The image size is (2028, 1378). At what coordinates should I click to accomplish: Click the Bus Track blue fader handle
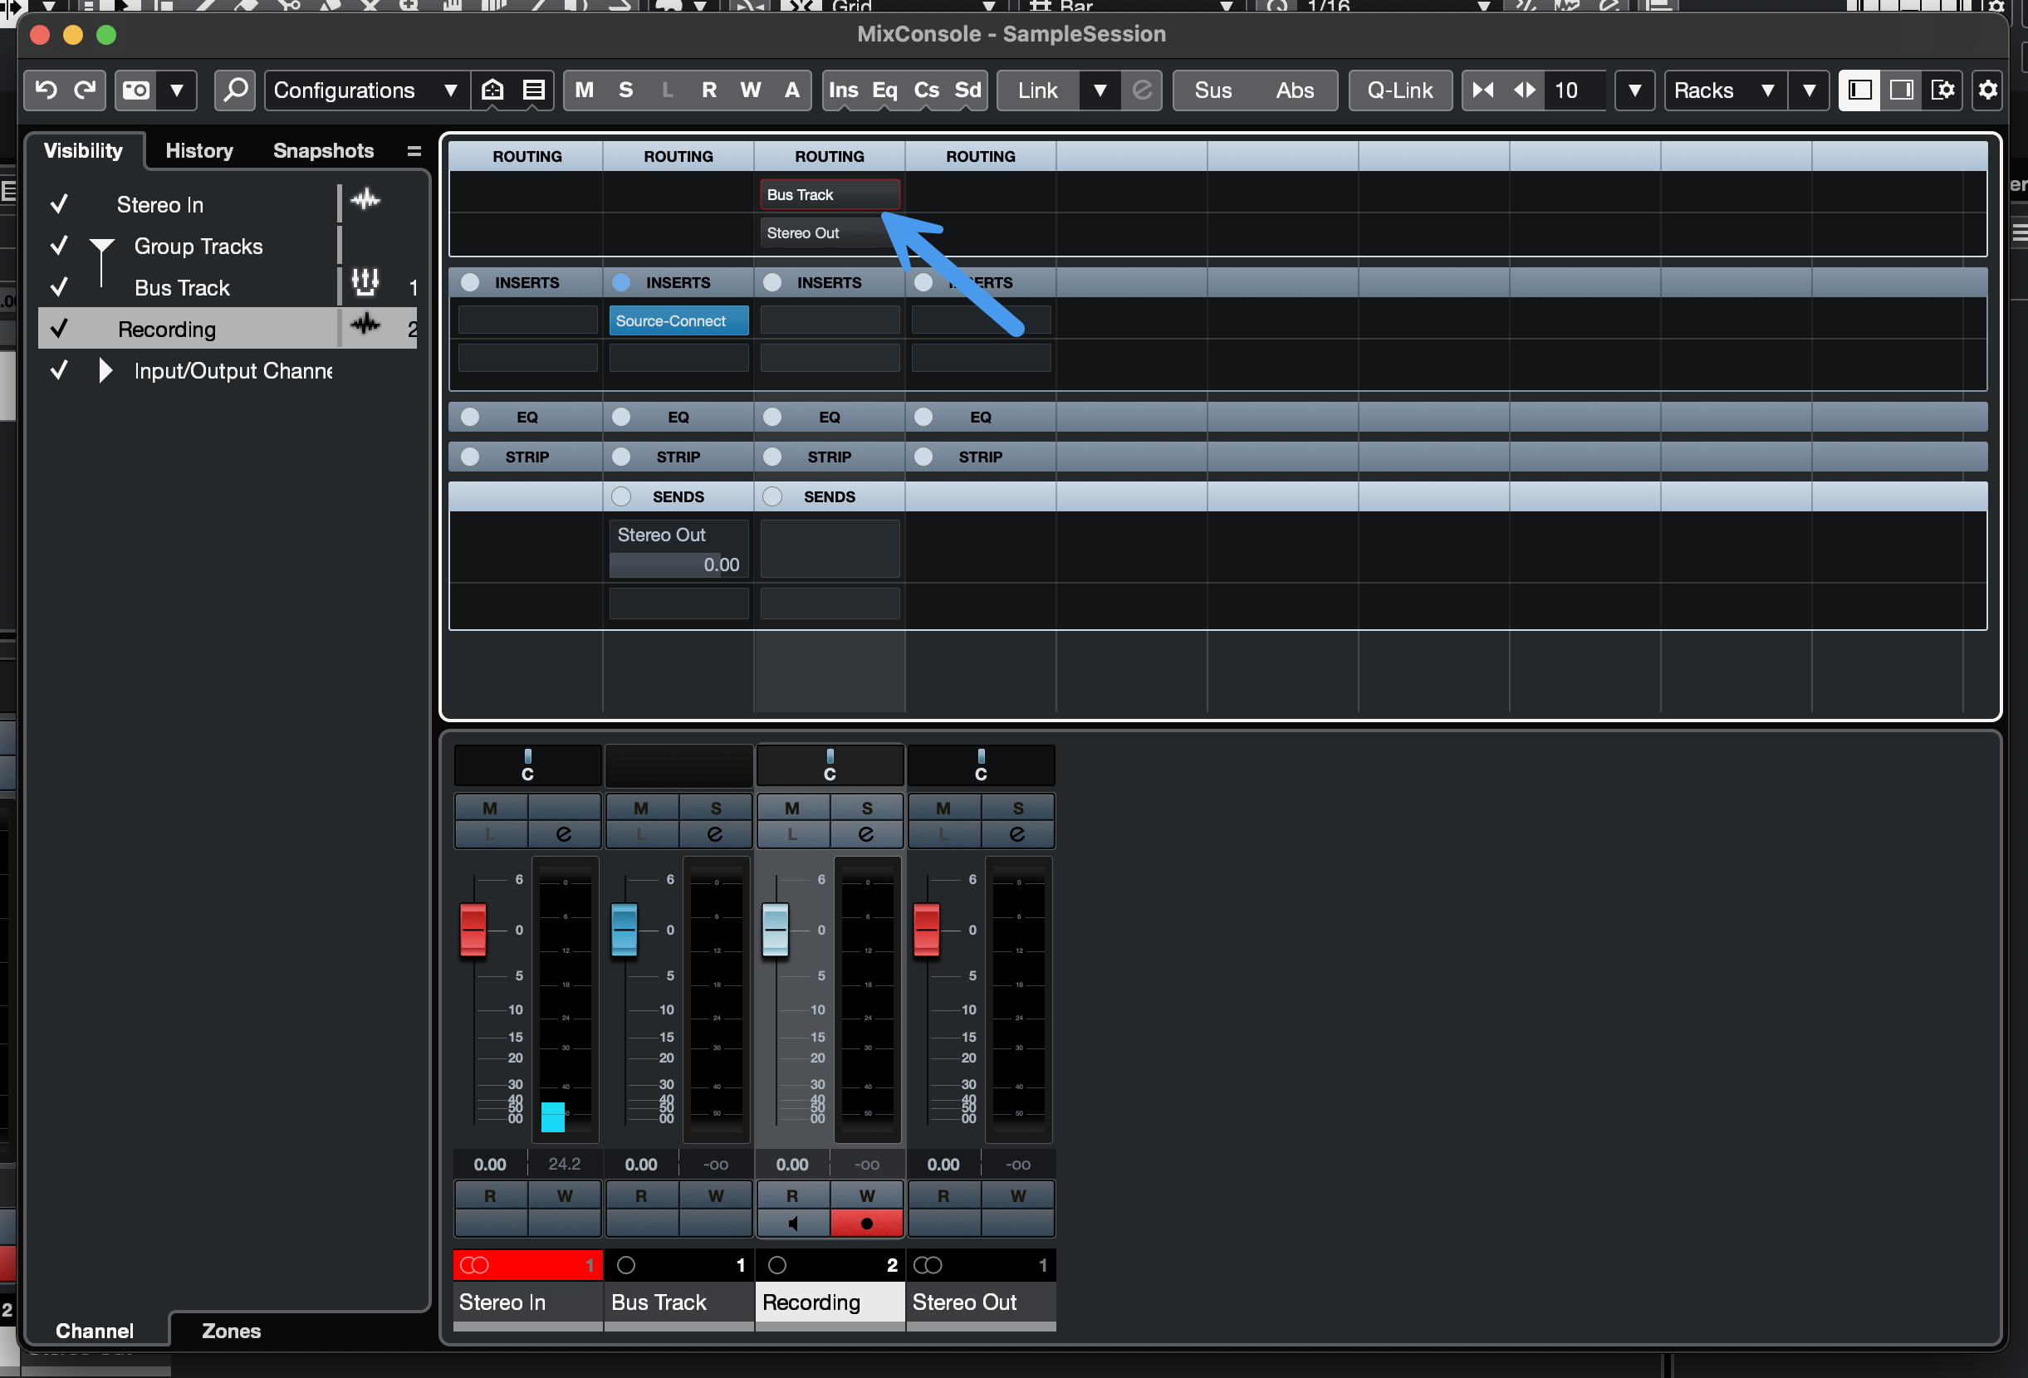click(x=624, y=930)
